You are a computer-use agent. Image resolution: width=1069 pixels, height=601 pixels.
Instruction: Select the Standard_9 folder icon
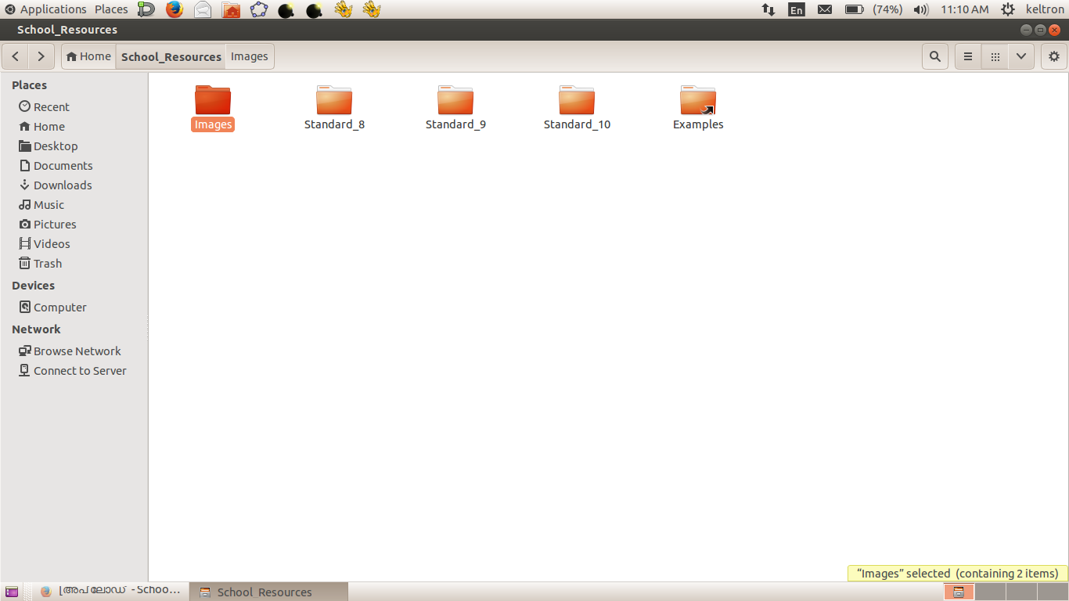click(455, 101)
